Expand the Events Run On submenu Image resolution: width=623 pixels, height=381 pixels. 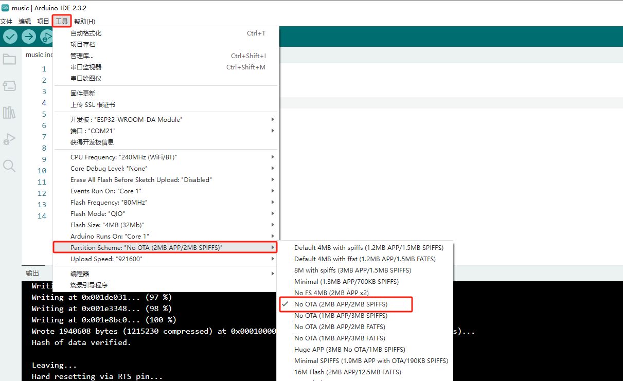tap(166, 191)
